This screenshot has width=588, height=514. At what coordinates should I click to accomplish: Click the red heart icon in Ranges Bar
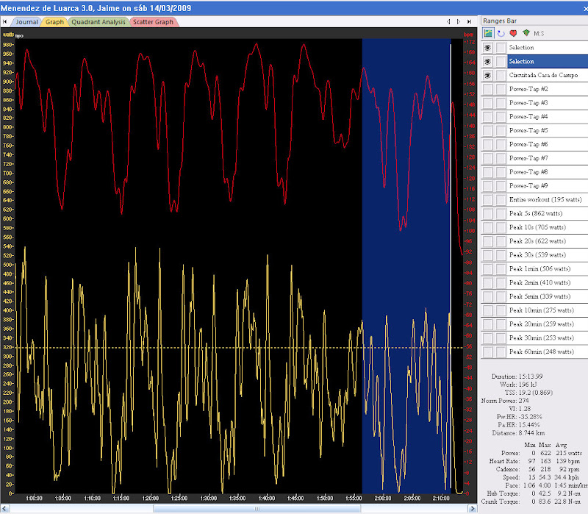coord(513,33)
